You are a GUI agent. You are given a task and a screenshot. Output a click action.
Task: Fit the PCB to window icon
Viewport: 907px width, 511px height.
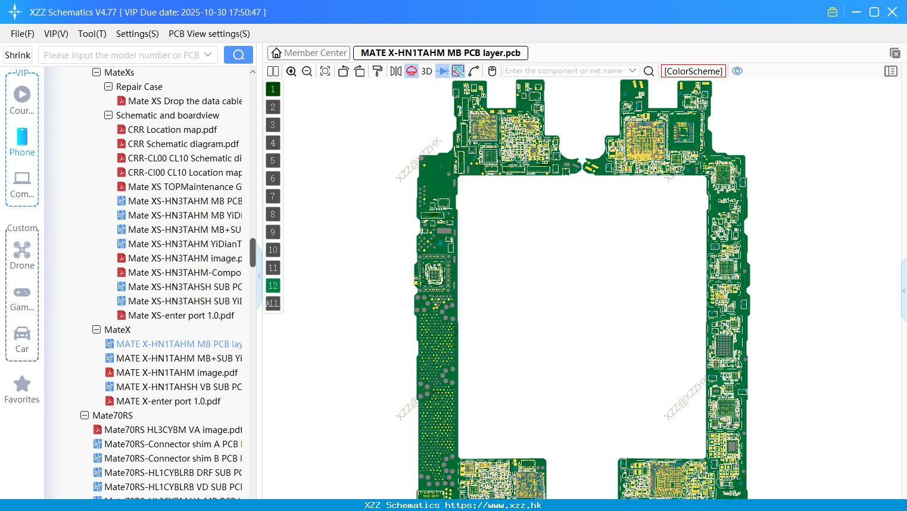point(325,71)
